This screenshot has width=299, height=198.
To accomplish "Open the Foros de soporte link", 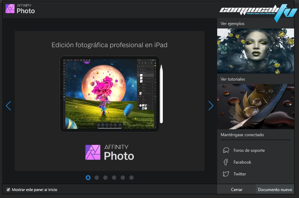I will coord(249,150).
